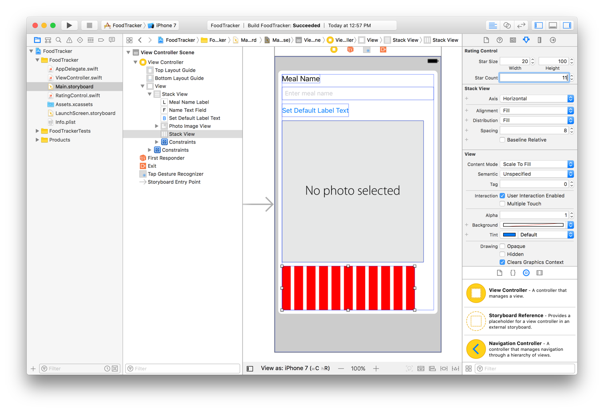Image resolution: width=604 pixels, height=413 pixels.
Task: Zoom in the storyboard canvas
Action: tap(376, 369)
